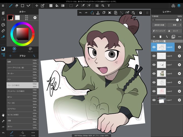Screen dimensions: 183x137
Task: Open the hamburger main menu
Action: pos(3,6)
